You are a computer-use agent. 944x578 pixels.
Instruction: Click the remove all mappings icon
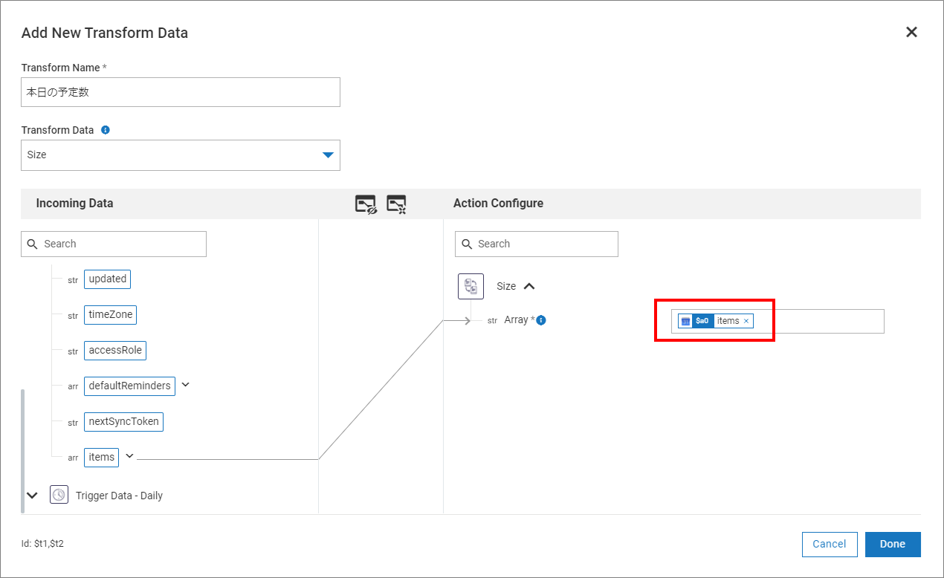click(396, 204)
